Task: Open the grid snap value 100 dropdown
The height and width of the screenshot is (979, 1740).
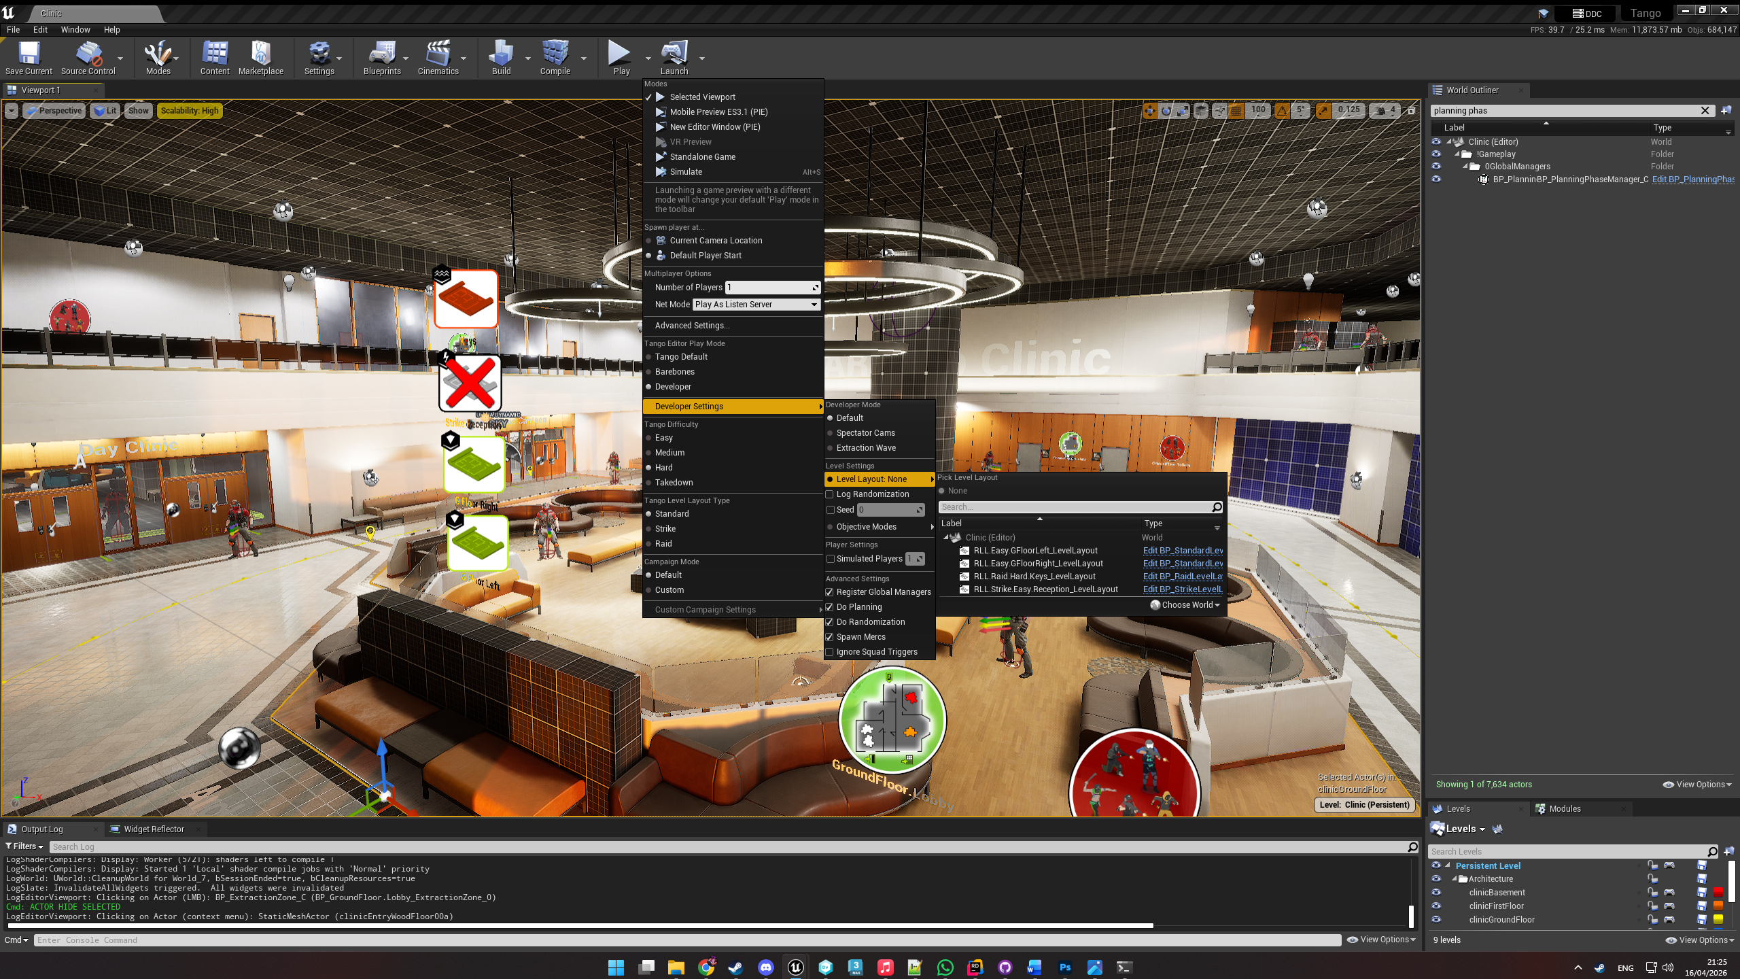Action: (1258, 110)
